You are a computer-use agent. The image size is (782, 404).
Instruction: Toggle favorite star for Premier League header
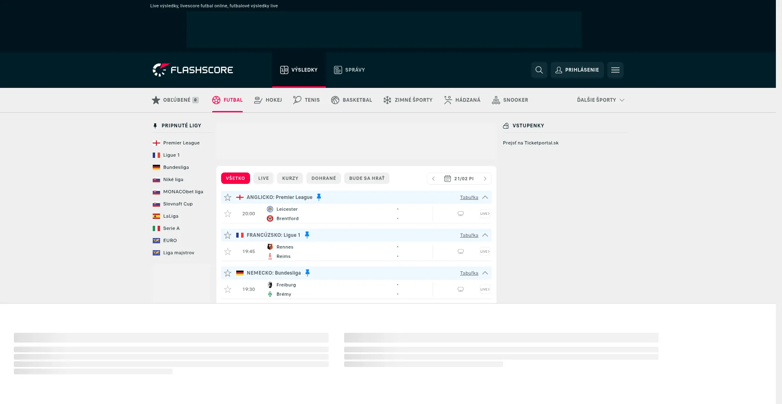[x=228, y=197]
